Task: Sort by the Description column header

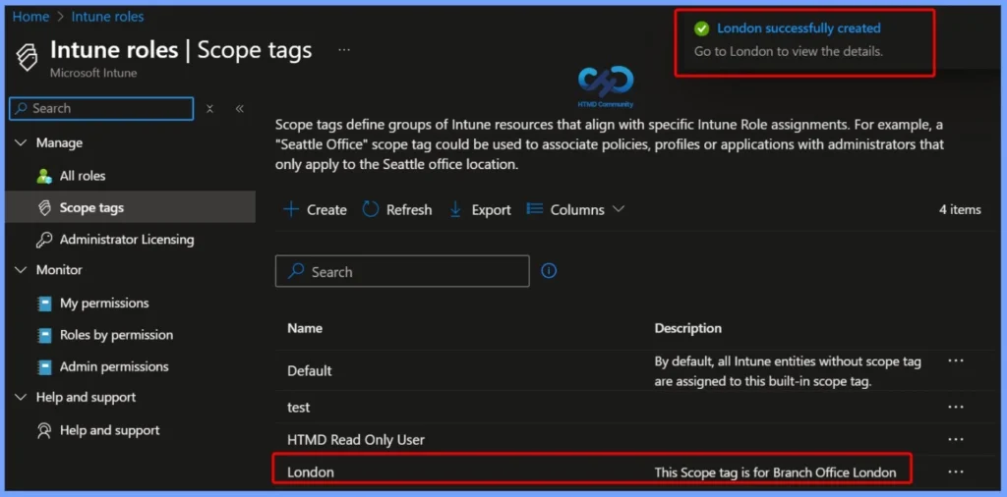Action: 687,328
